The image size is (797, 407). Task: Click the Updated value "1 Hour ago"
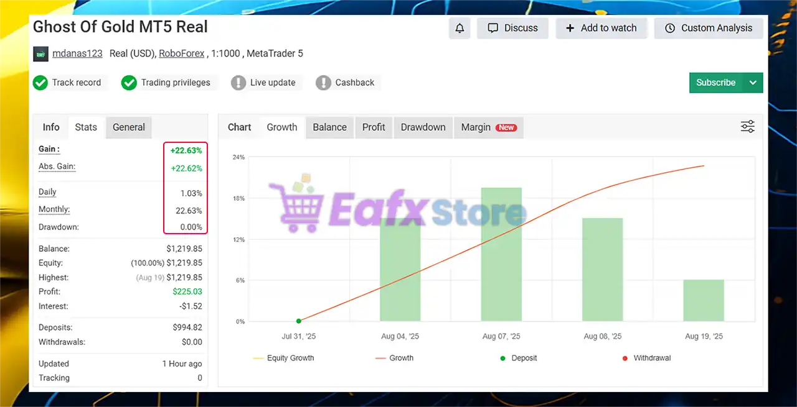[x=182, y=364]
